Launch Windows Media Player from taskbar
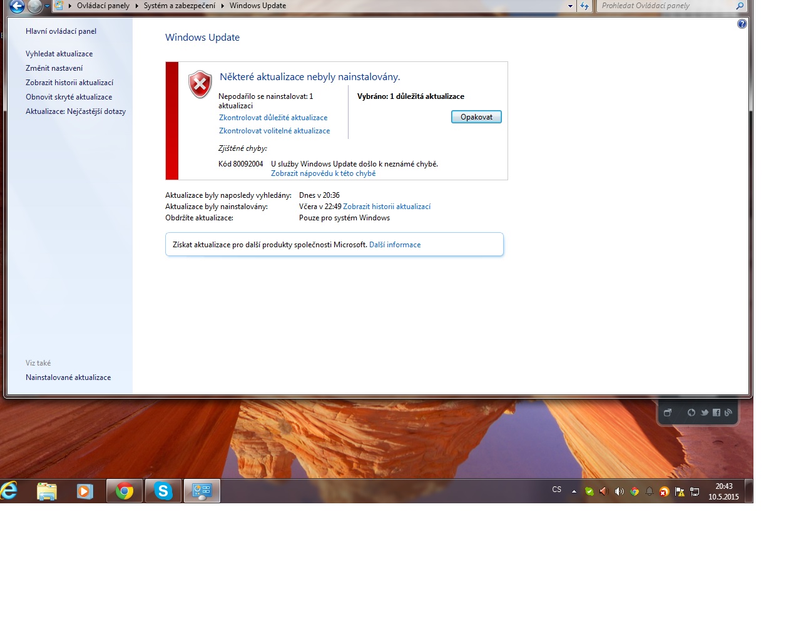 [85, 491]
